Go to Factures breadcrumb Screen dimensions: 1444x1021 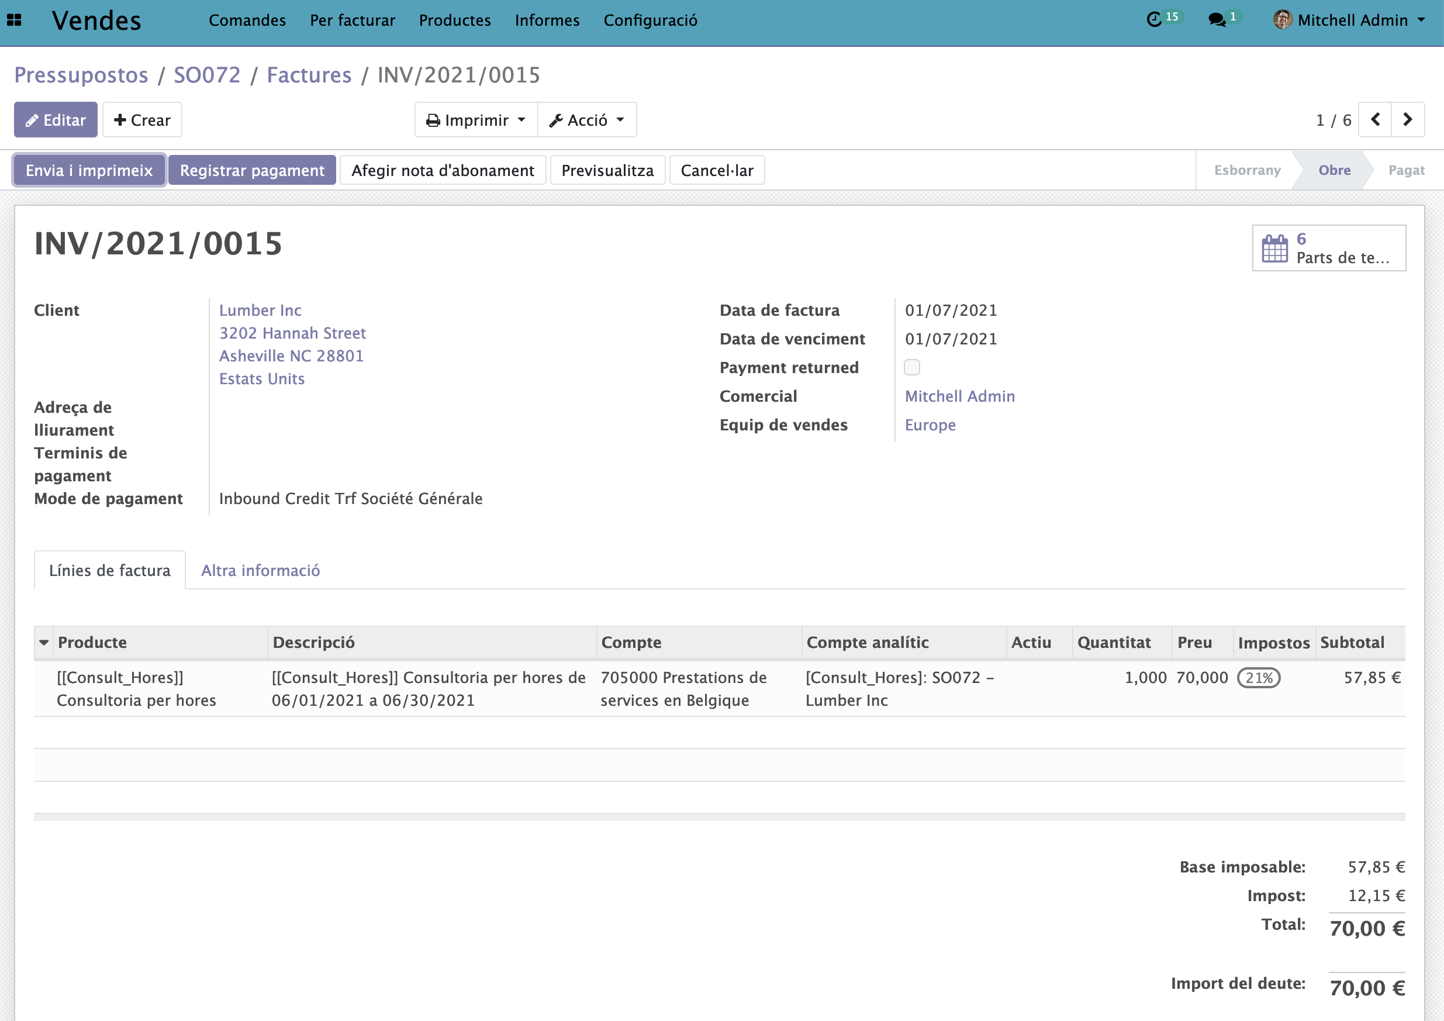(x=309, y=75)
